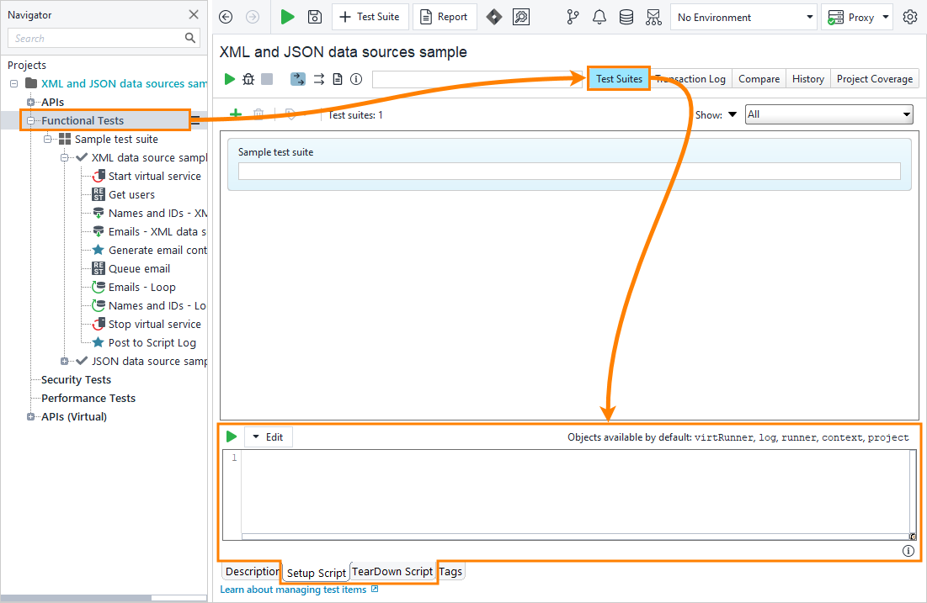Save the project using the save icon
Screen dimensions: 927x603
click(314, 16)
